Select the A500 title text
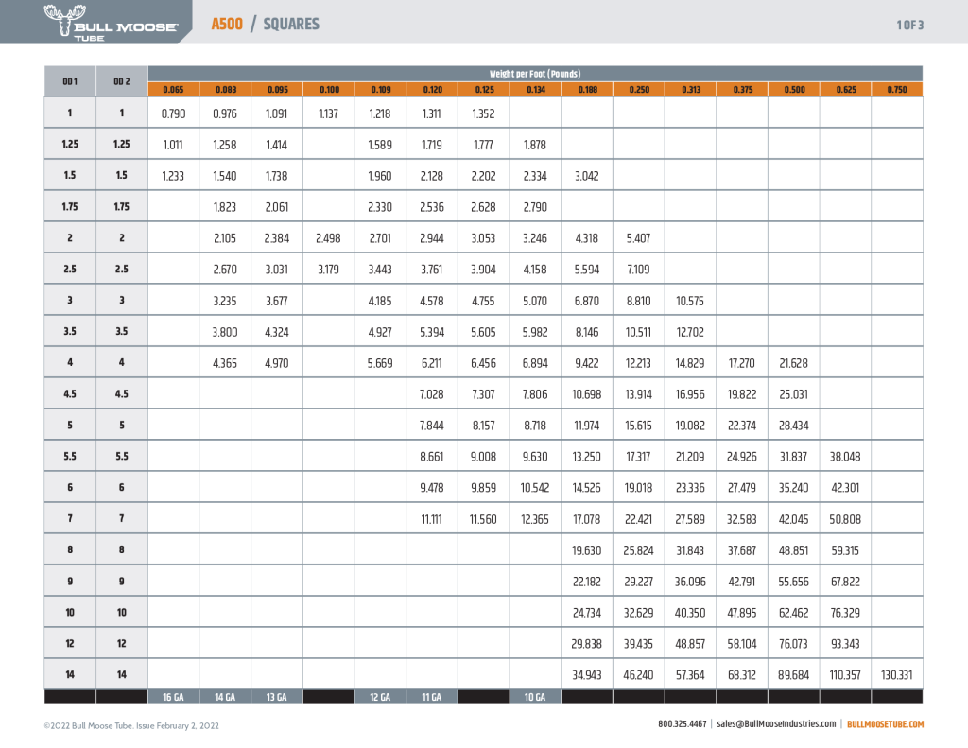Image resolution: width=968 pixels, height=748 pixels. [226, 24]
